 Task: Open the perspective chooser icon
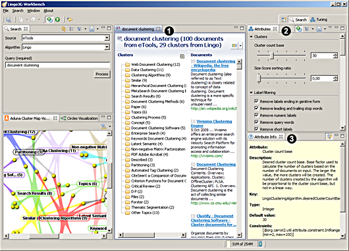point(284,20)
